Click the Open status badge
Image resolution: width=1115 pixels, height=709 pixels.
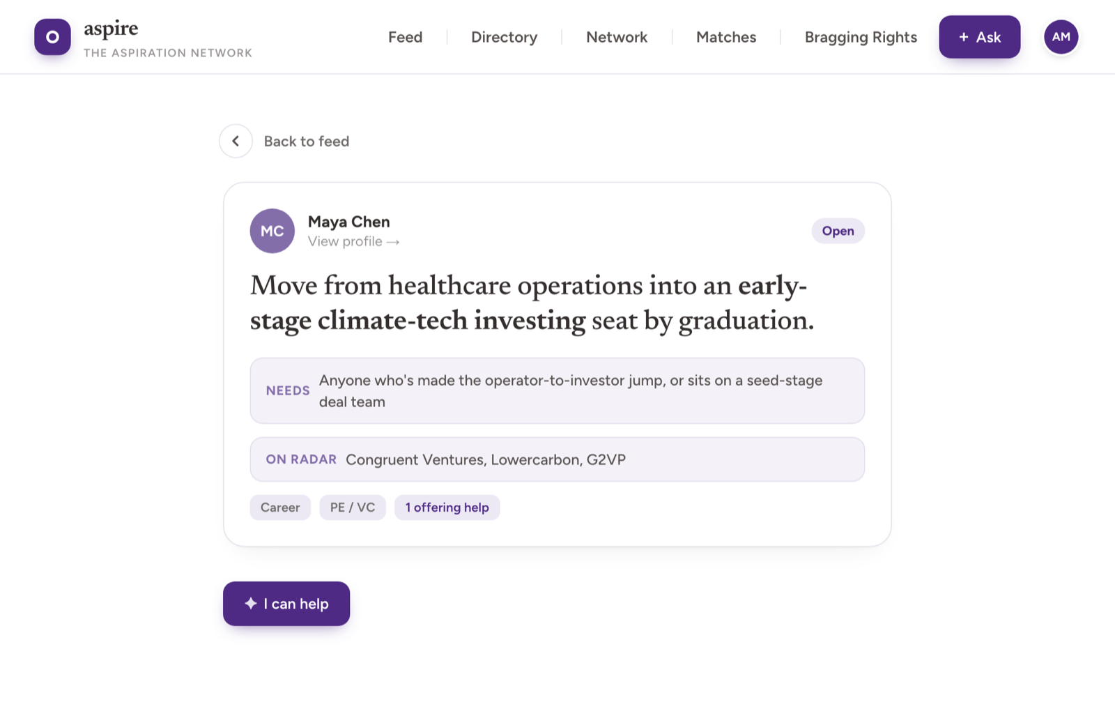click(838, 231)
